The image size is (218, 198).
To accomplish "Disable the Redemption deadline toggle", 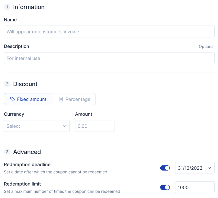I will coord(165,168).
